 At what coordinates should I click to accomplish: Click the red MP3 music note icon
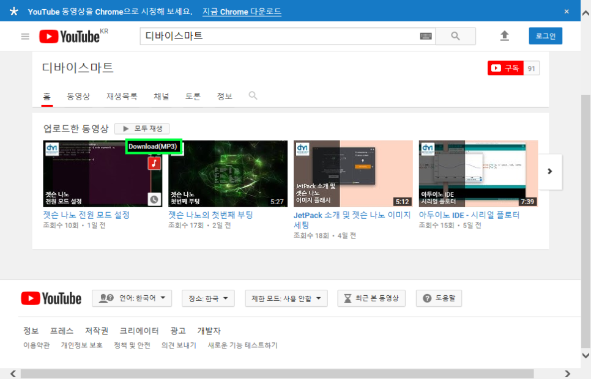[154, 163]
